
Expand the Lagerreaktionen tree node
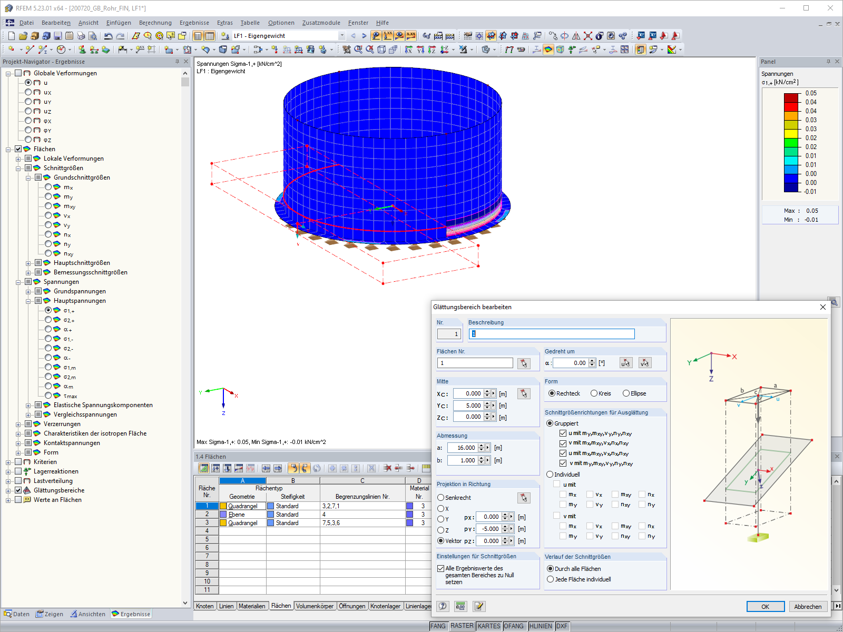click(x=8, y=471)
